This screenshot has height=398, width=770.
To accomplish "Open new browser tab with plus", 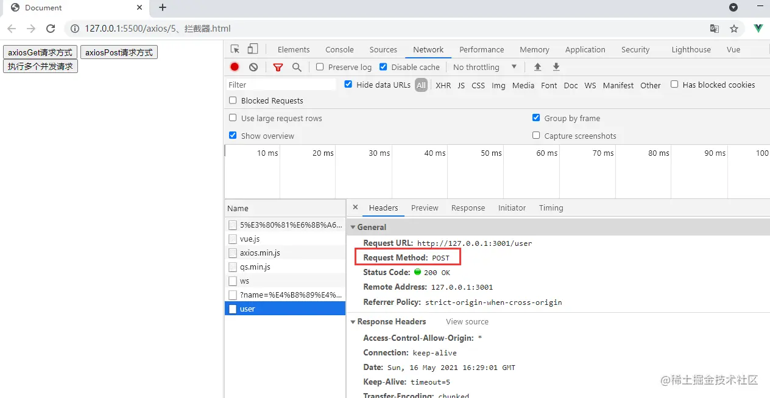I will [163, 8].
